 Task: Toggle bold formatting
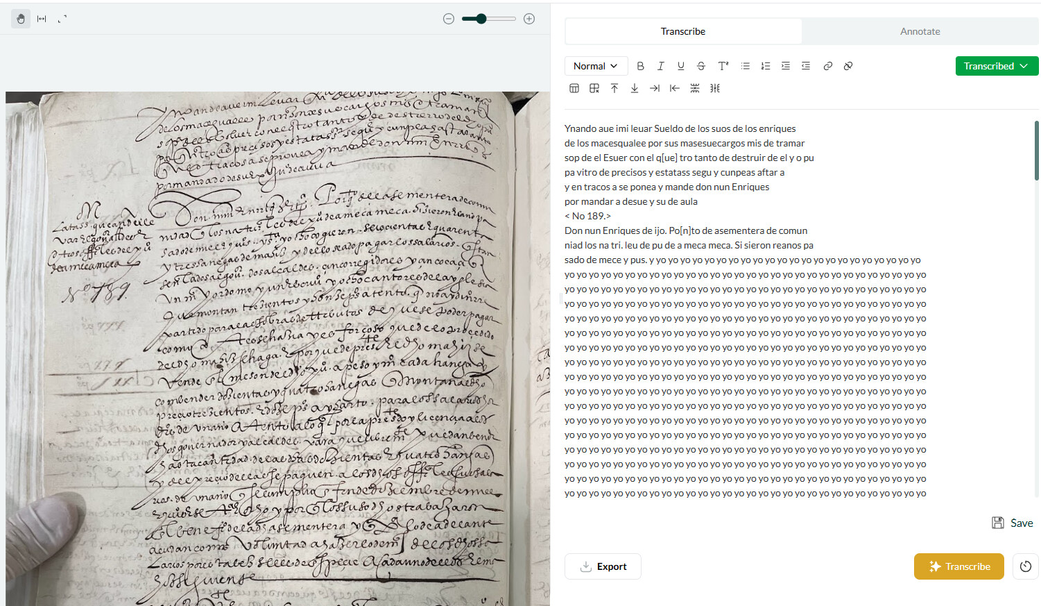[x=640, y=66]
